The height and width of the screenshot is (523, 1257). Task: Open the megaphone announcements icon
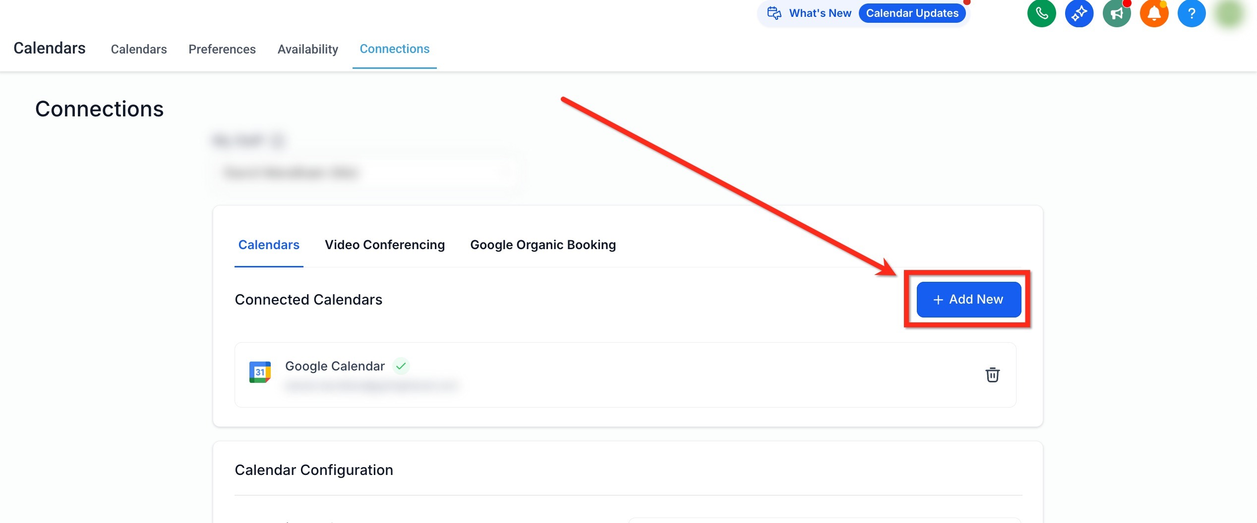1117,13
